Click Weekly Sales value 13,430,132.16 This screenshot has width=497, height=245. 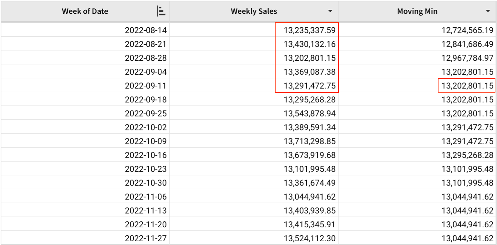310,44
